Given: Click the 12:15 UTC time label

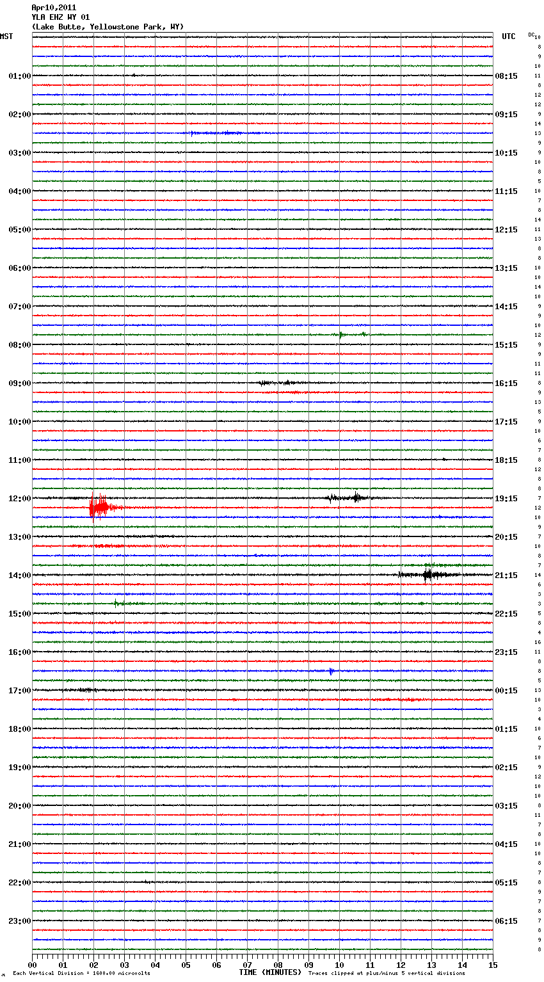Looking at the screenshot, I should 506,230.
